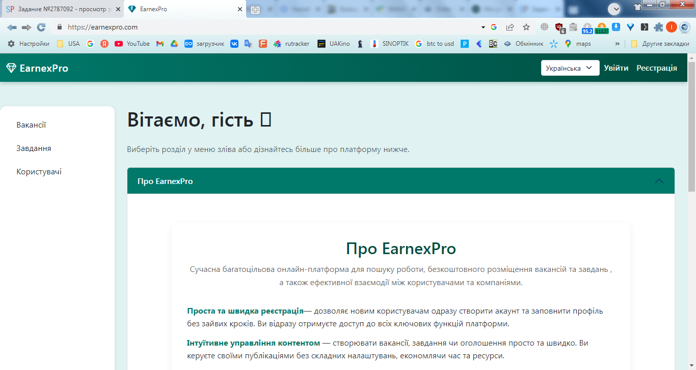Image resolution: width=696 pixels, height=370 pixels.
Task: Open the BC bookmark icon
Action: point(493,44)
